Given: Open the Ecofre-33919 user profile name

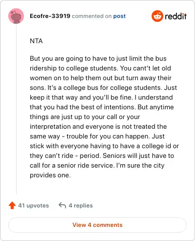Looking at the screenshot, I should tap(50, 16).
